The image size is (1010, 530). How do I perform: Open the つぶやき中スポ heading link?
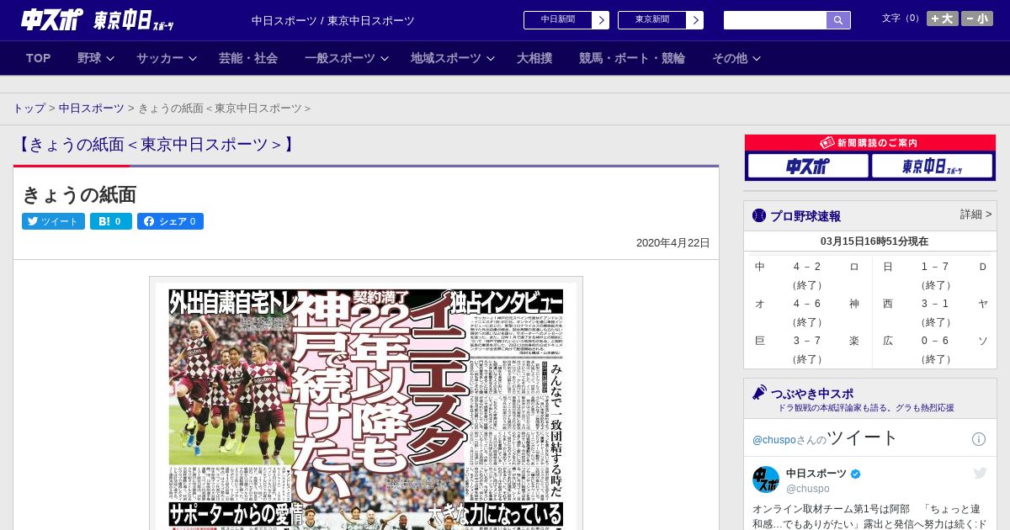[x=812, y=394]
